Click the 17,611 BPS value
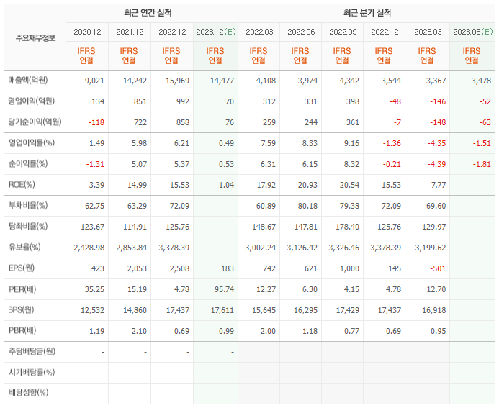The height and width of the screenshot is (408, 499). coord(222,310)
